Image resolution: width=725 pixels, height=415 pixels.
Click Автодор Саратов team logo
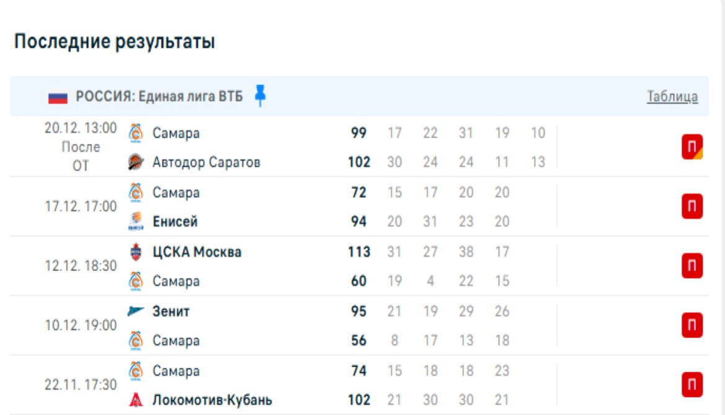[x=136, y=163]
